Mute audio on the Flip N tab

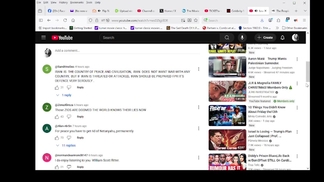99,11
